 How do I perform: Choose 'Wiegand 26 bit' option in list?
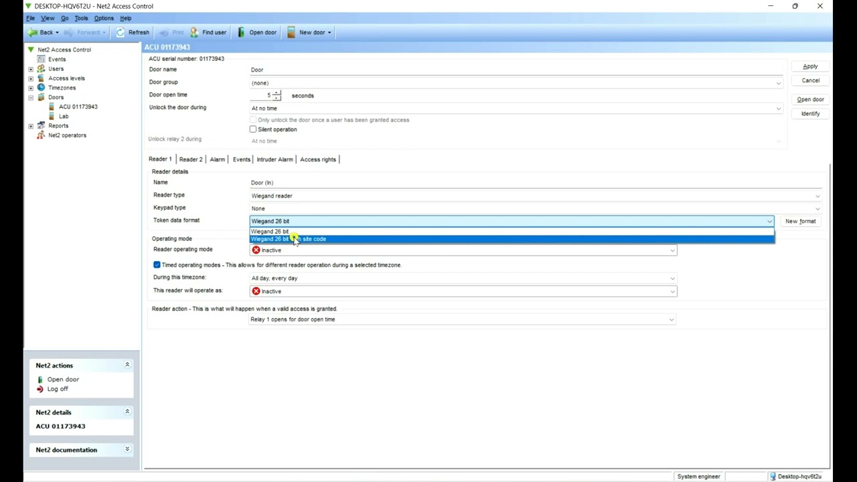point(512,231)
